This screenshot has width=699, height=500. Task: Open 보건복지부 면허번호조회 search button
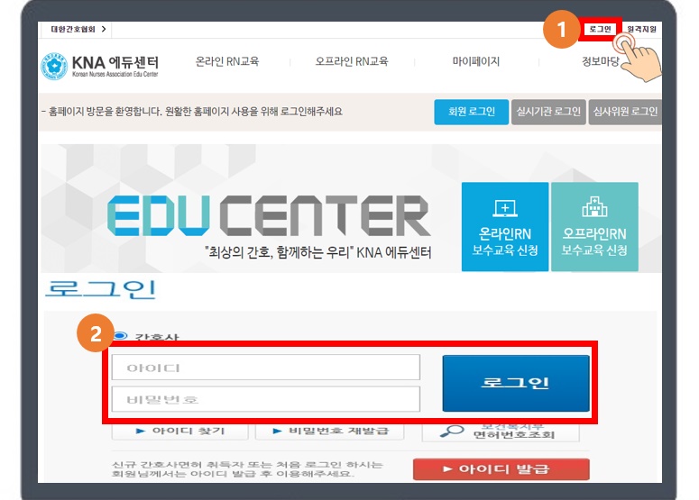(501, 431)
